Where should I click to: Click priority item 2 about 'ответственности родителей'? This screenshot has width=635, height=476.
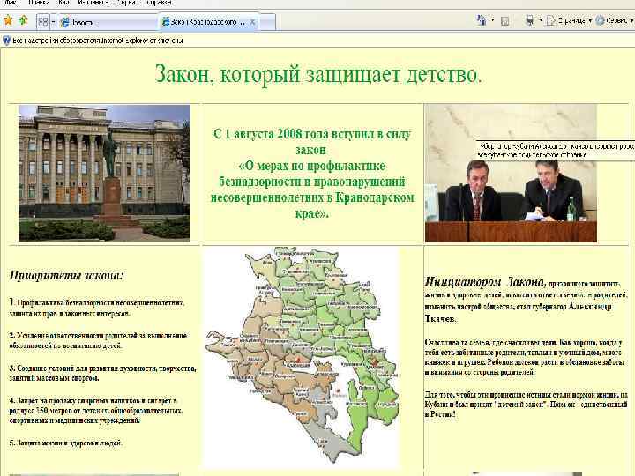click(98, 341)
